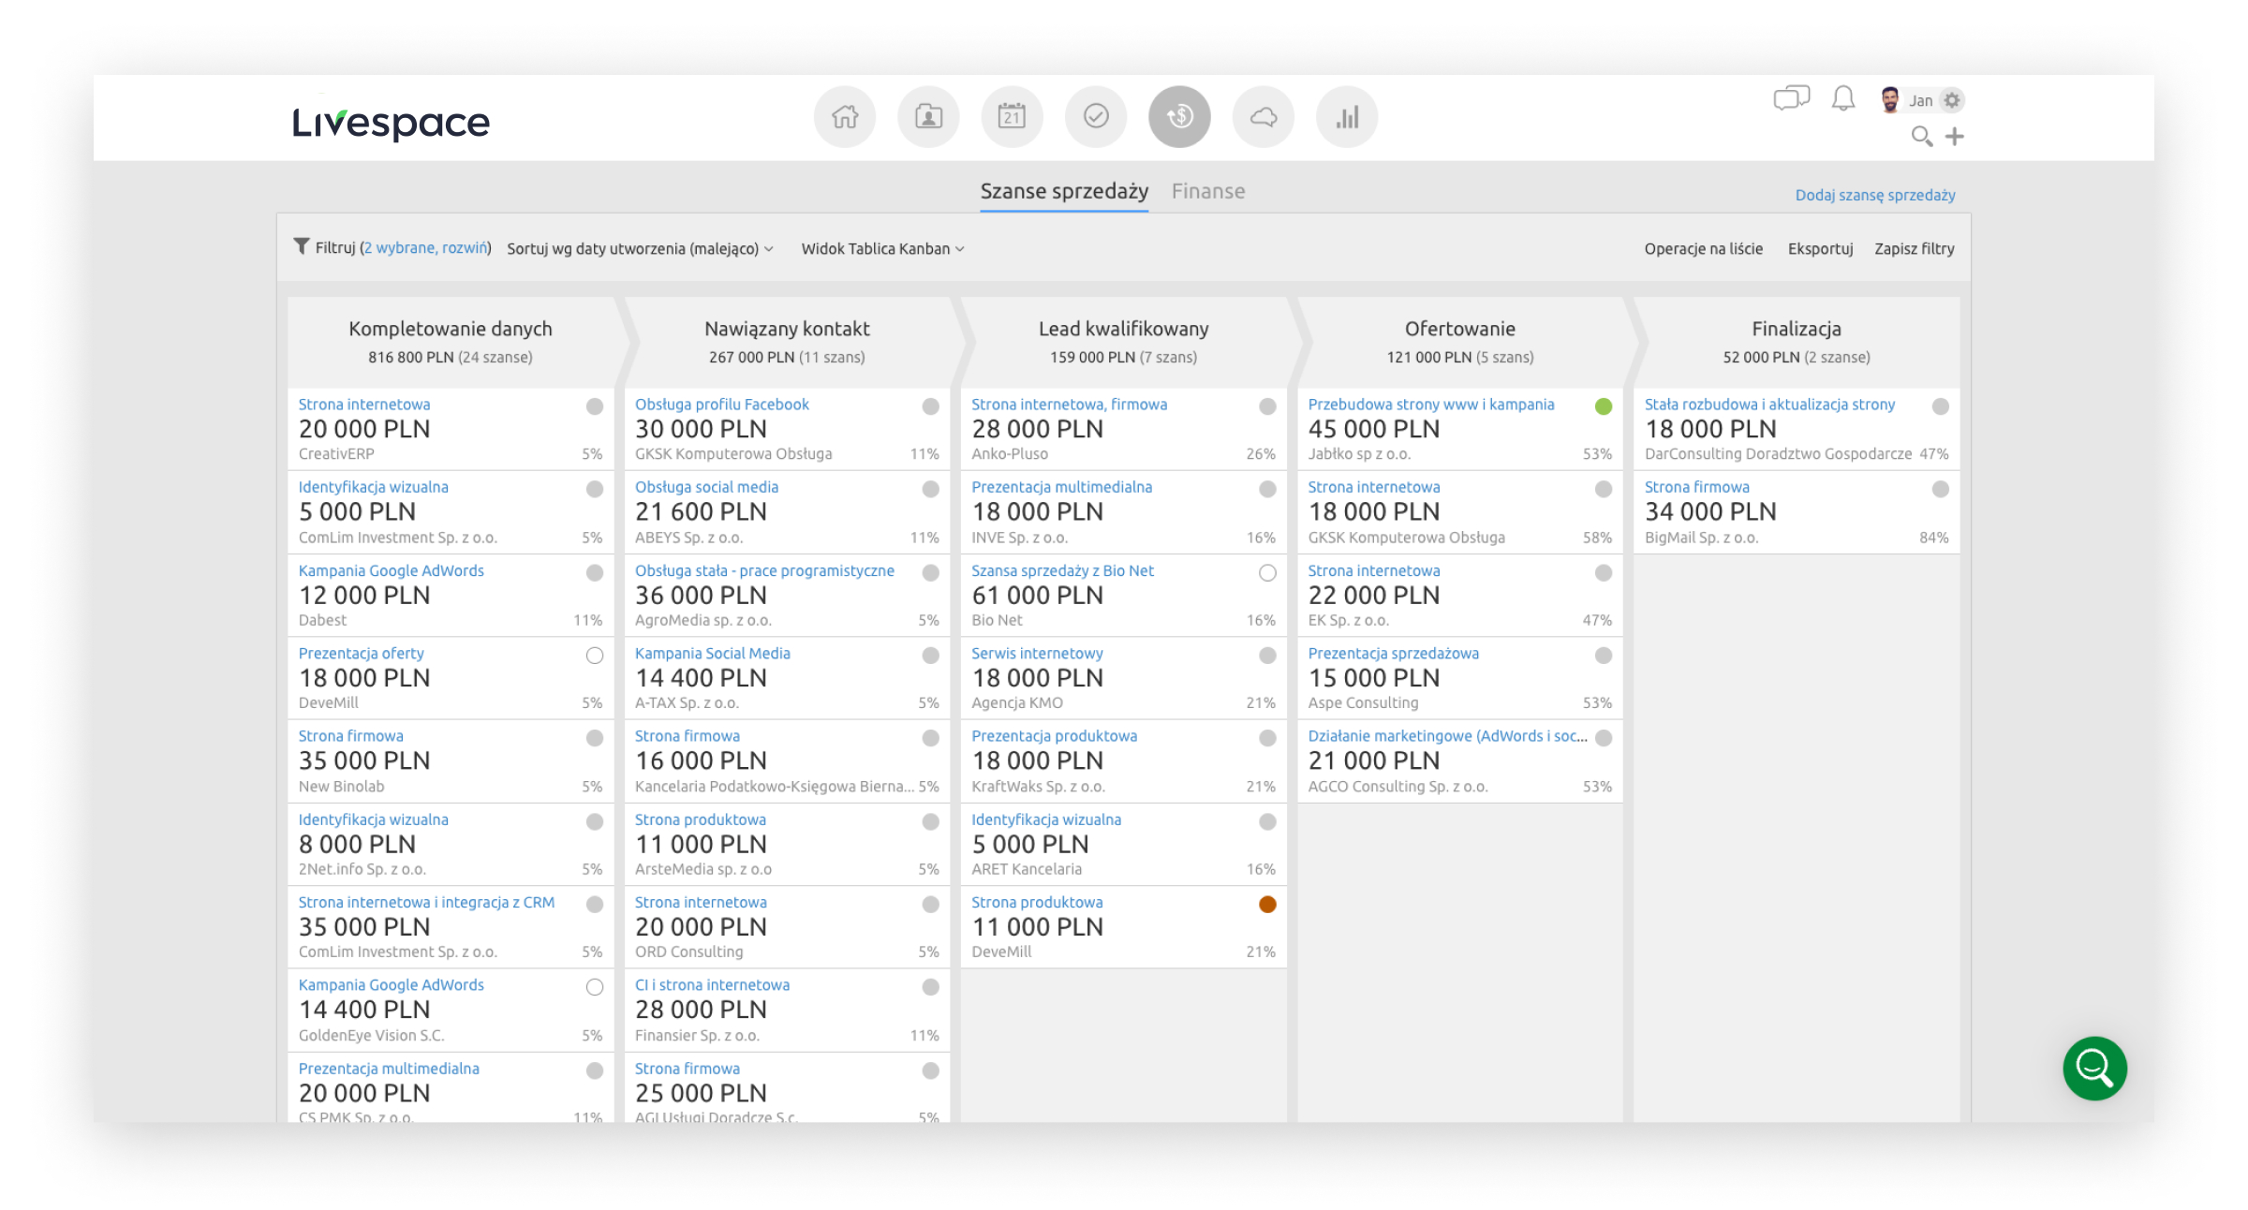This screenshot has width=2248, height=1210.
Task: Switch to the Finanse tab
Action: coord(1208,192)
